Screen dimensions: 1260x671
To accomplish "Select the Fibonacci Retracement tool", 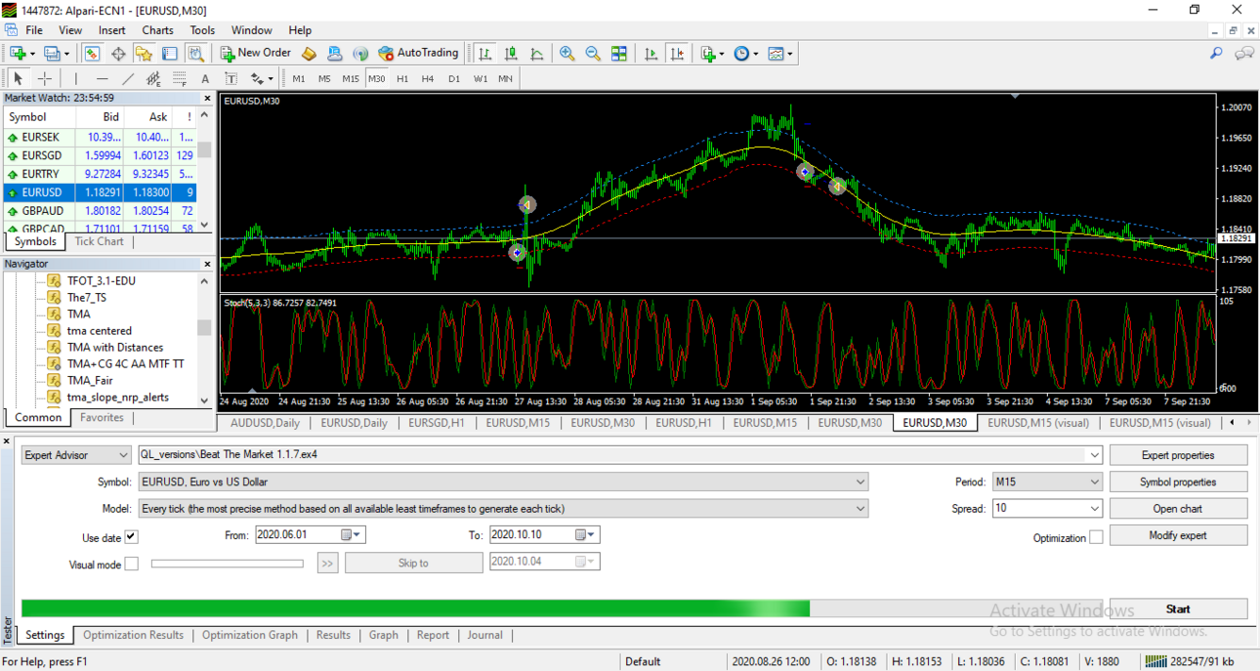I will pyautogui.click(x=179, y=78).
